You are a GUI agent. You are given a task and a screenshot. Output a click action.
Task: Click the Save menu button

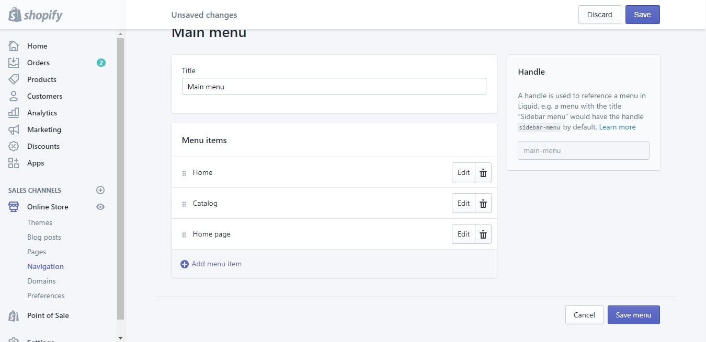pos(633,315)
